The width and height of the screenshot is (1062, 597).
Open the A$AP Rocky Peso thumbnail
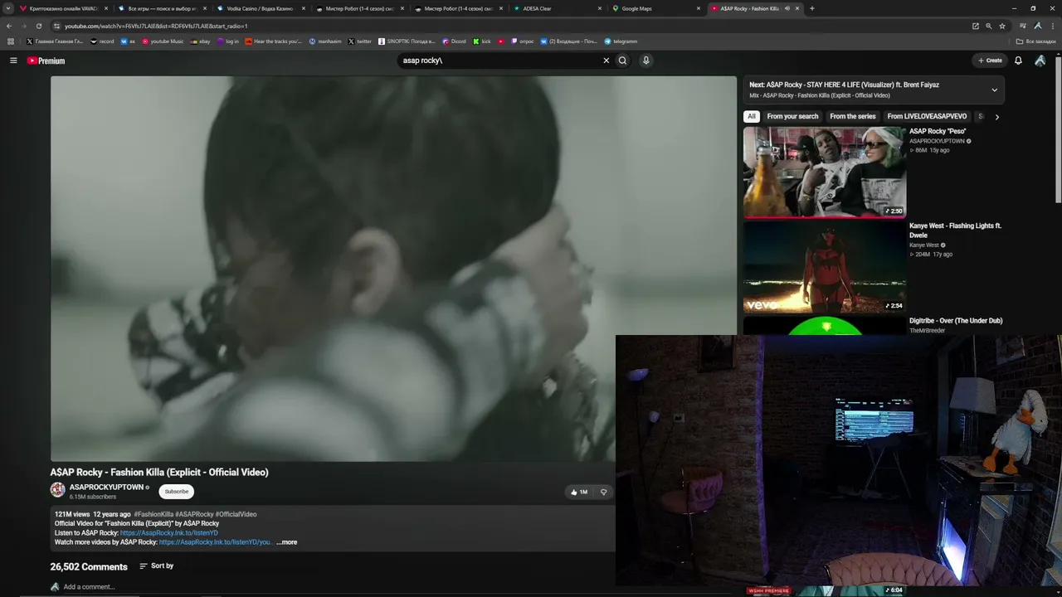coord(825,172)
